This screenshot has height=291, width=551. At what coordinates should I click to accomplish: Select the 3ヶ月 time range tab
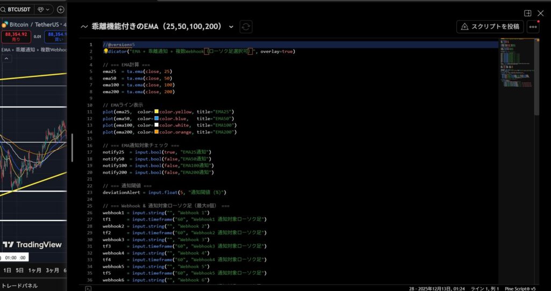52,270
